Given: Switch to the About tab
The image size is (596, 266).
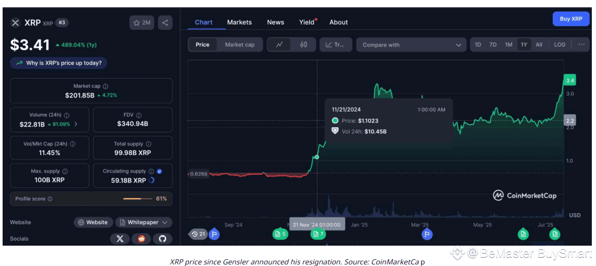Looking at the screenshot, I should point(339,22).
